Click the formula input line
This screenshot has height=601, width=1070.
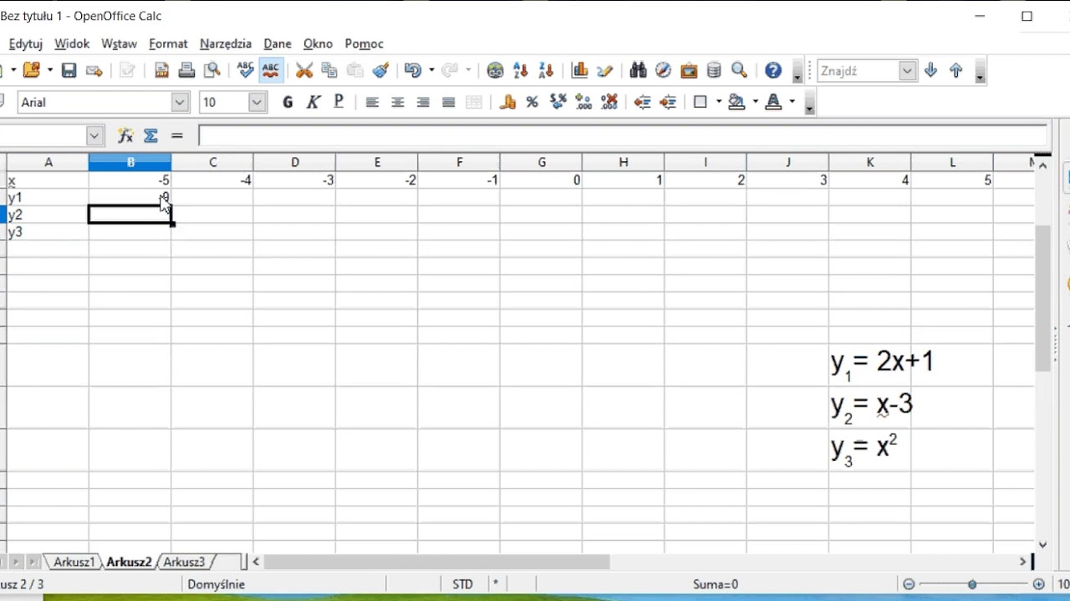(x=623, y=135)
